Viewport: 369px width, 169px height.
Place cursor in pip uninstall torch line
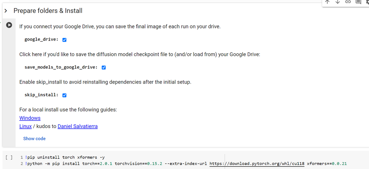pyautogui.click(x=65, y=157)
